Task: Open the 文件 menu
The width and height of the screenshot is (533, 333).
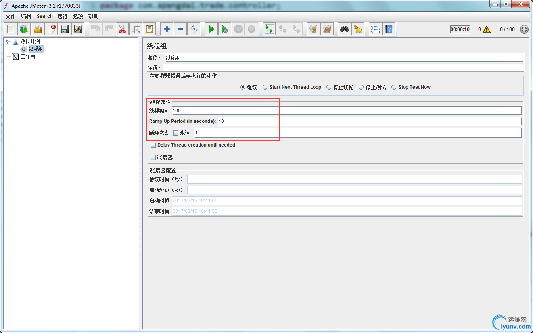Action: (10, 16)
